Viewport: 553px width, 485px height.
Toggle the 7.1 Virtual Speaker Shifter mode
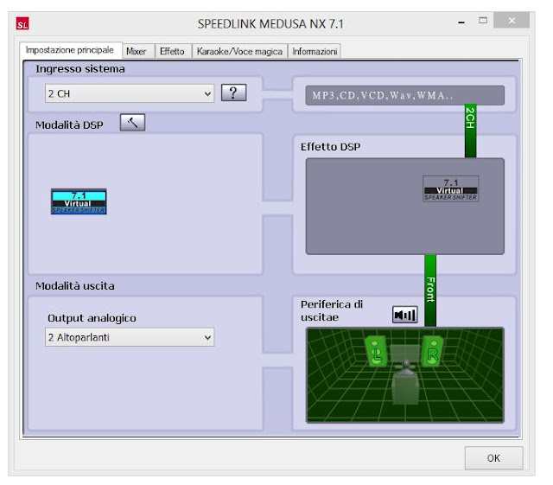79,201
